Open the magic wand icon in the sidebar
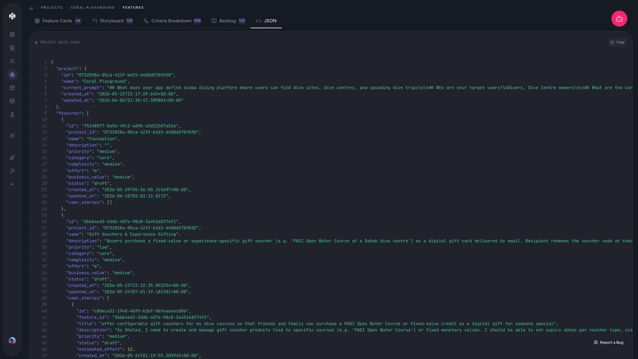 tap(12, 136)
